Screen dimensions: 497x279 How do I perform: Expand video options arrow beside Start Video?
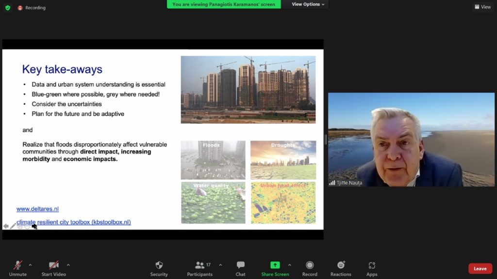(68, 265)
